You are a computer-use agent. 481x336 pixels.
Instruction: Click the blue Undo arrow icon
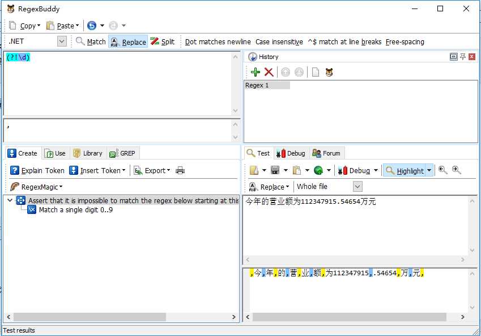click(x=92, y=26)
